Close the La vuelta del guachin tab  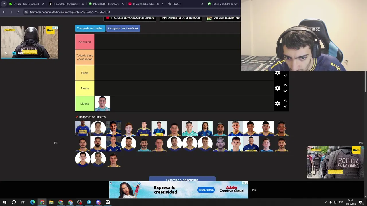coord(163,4)
